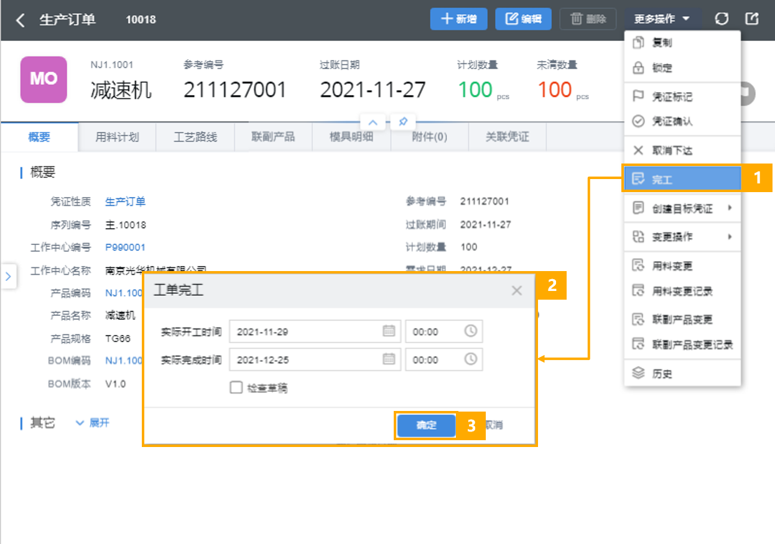Expand the left side panel arrow
Viewport: 775px width, 544px height.
[8, 276]
